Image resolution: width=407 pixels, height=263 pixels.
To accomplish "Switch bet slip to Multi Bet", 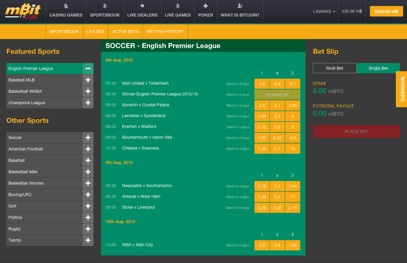I will click(x=334, y=68).
